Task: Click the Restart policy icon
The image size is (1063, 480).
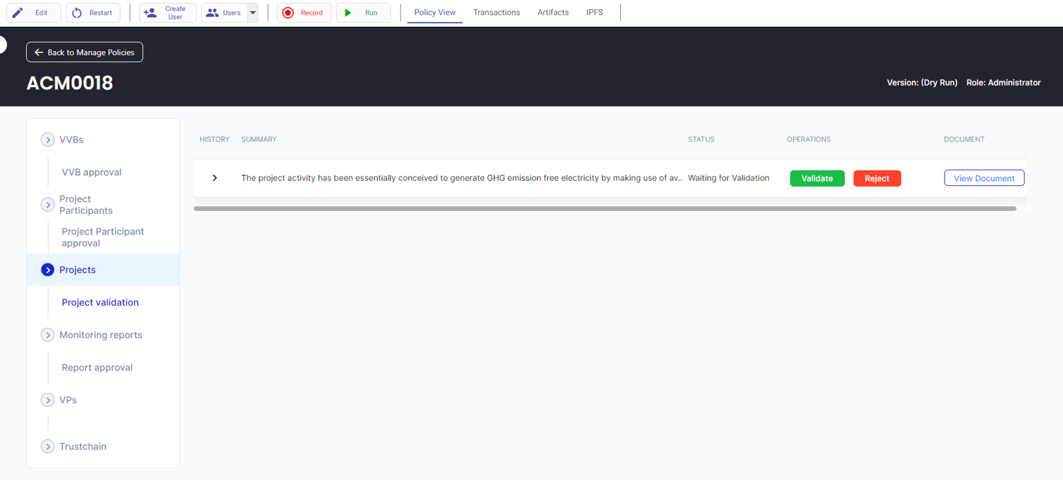Action: pos(77,12)
